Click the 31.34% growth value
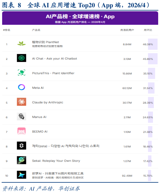The image size is (160, 193). (x=148, y=88)
